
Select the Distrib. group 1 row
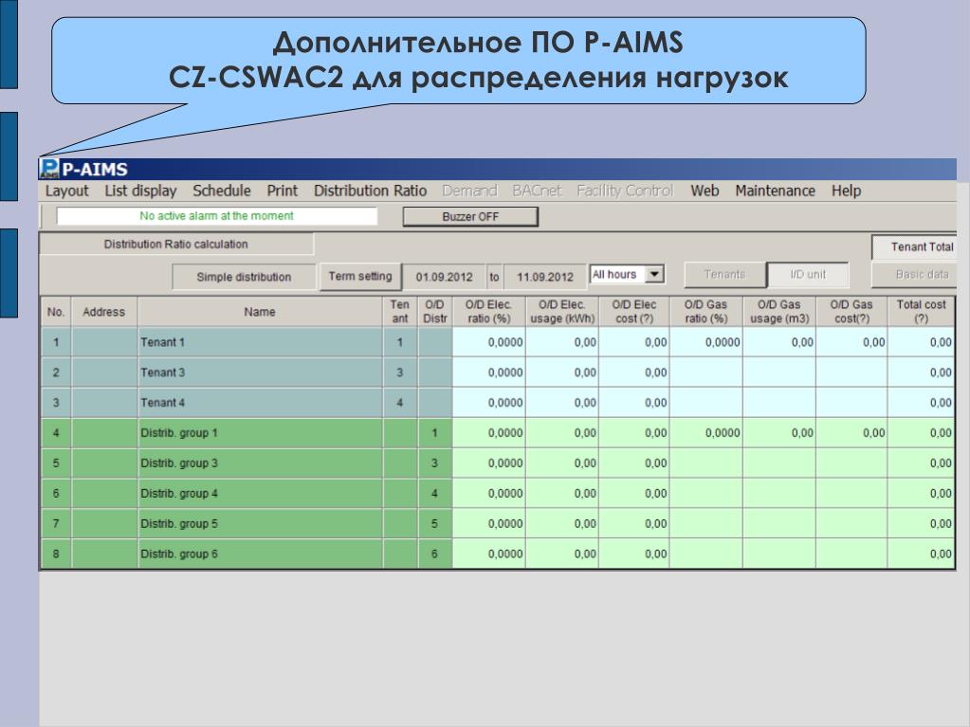click(x=260, y=433)
